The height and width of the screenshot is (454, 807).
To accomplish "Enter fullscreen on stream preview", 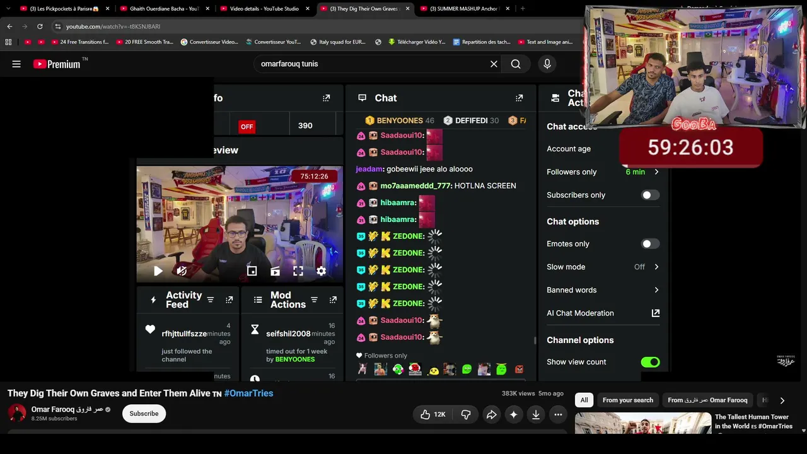I will 298,271.
